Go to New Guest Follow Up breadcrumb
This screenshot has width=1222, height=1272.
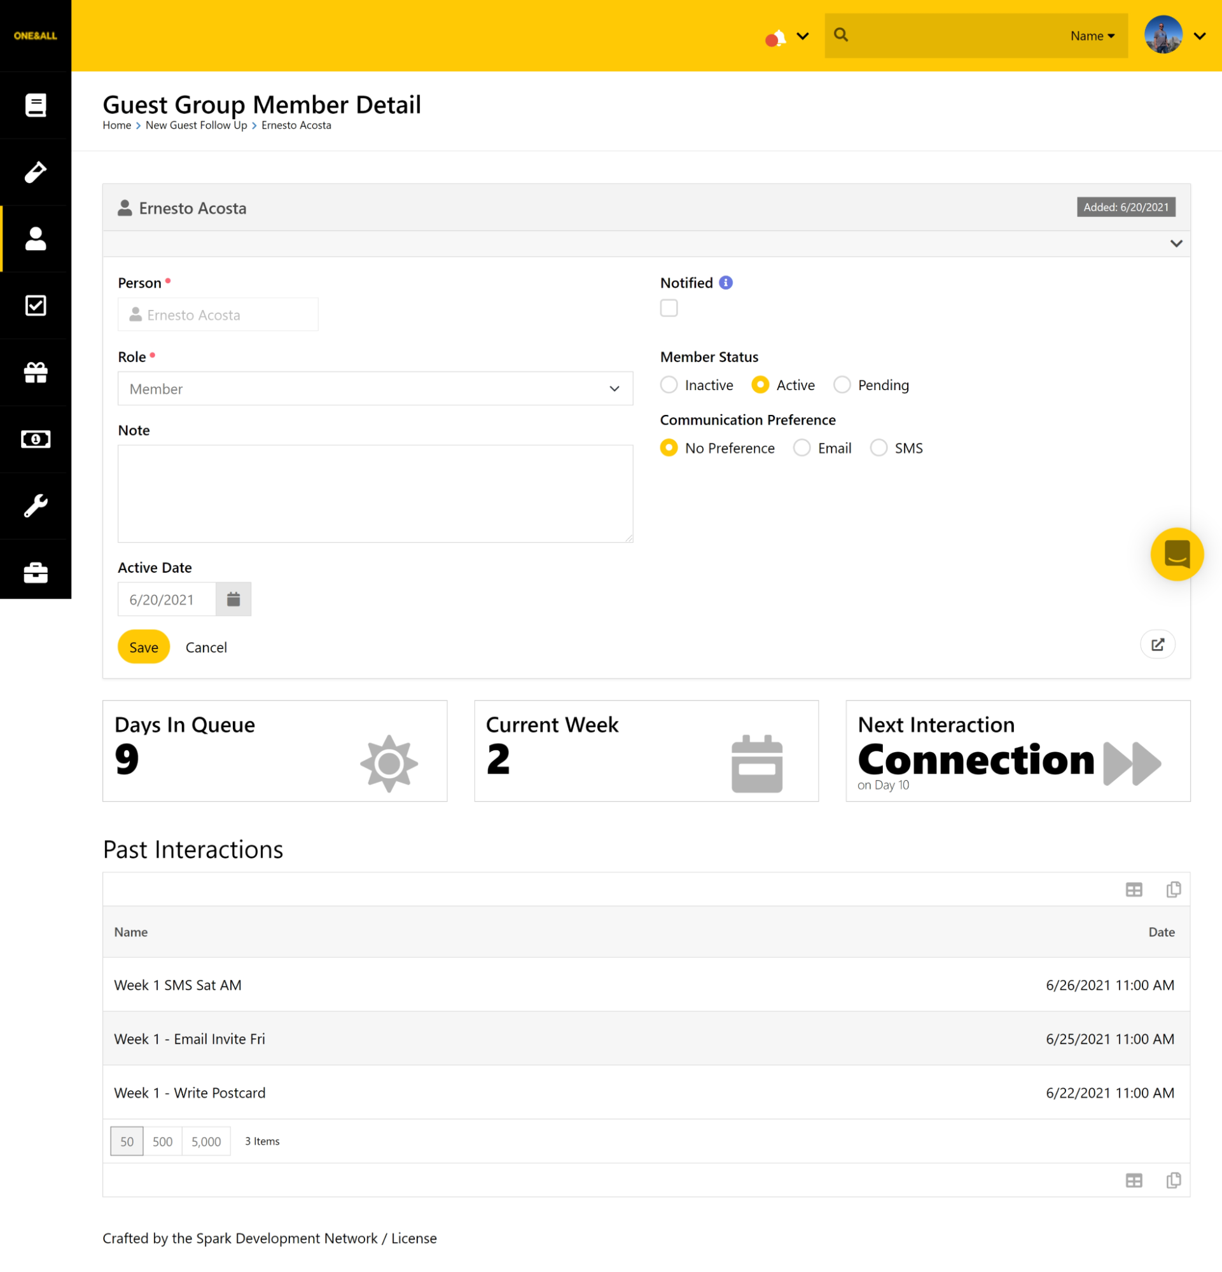pyautogui.click(x=196, y=125)
